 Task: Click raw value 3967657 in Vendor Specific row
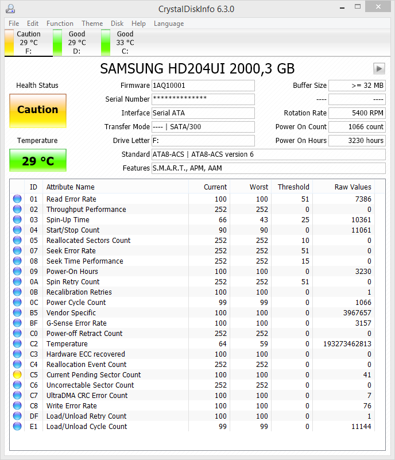point(357,313)
